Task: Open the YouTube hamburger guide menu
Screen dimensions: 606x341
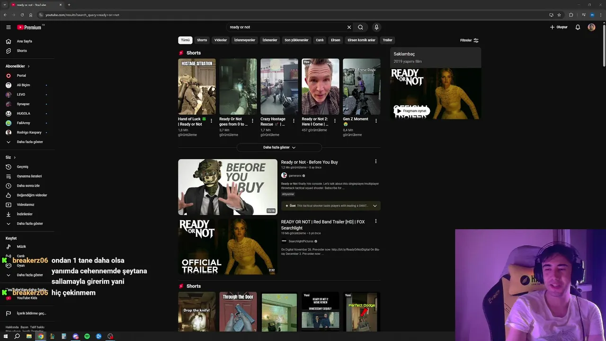Action: [x=8, y=27]
